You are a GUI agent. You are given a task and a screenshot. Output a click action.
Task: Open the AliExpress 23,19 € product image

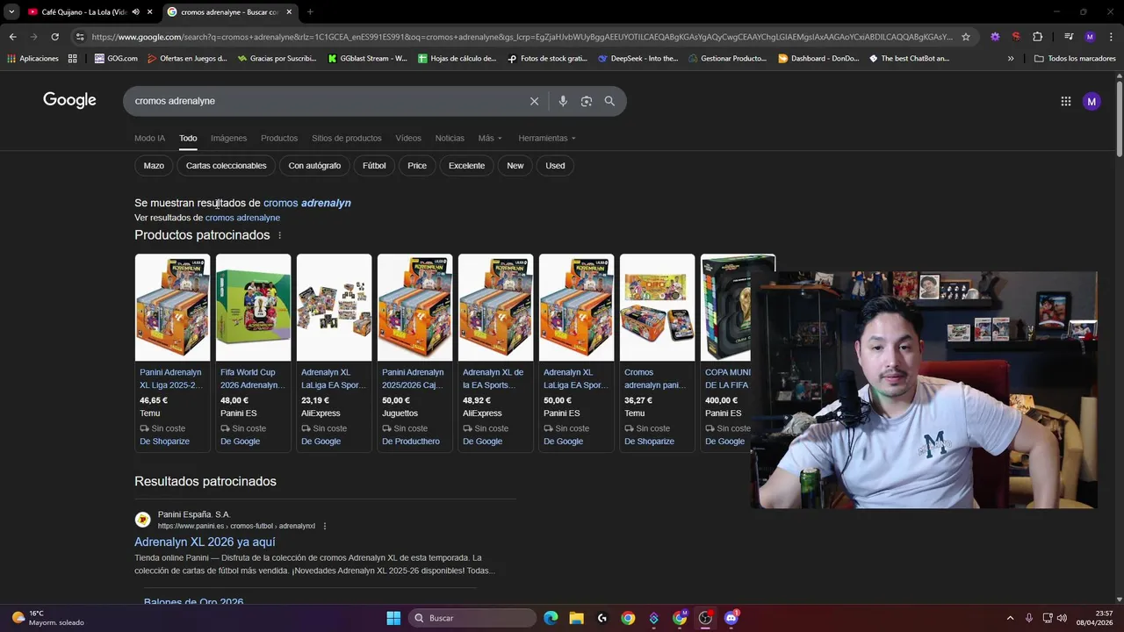pyautogui.click(x=334, y=307)
